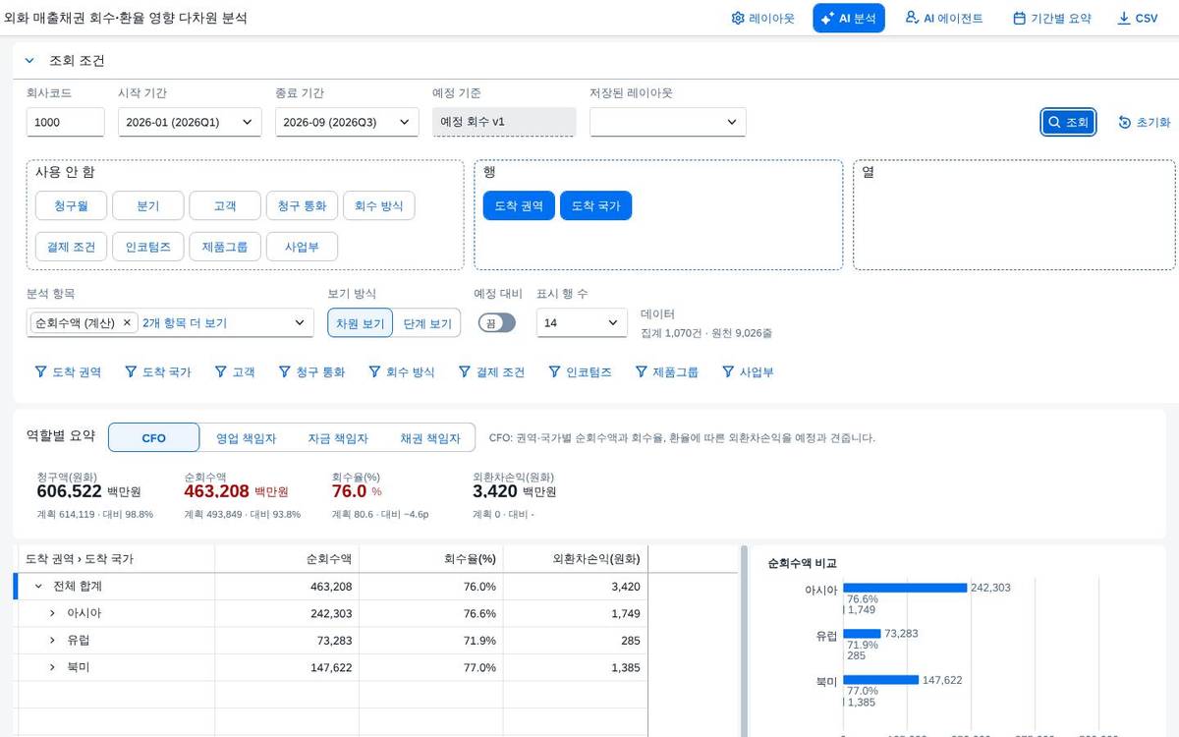Open the 레이아웃 settings gear button
This screenshot has width=1179, height=737.
click(762, 18)
